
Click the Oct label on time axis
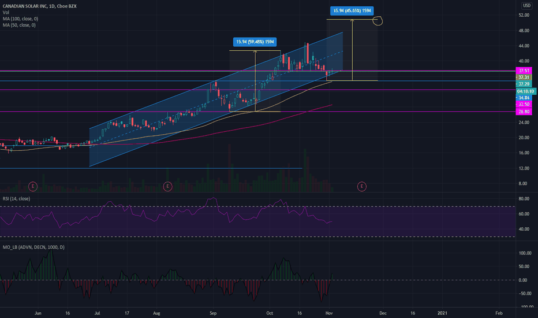coord(270,313)
